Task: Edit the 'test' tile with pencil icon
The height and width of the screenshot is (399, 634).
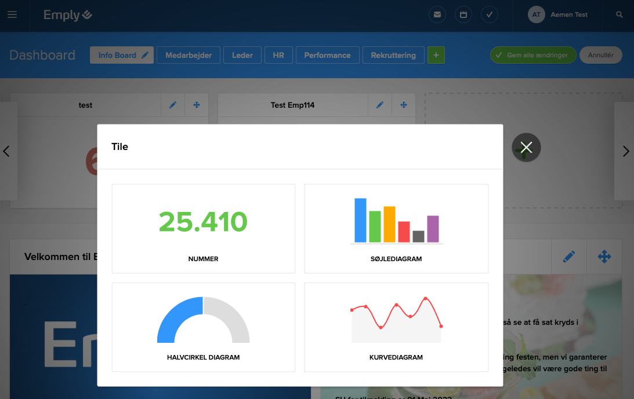Action: (x=172, y=105)
